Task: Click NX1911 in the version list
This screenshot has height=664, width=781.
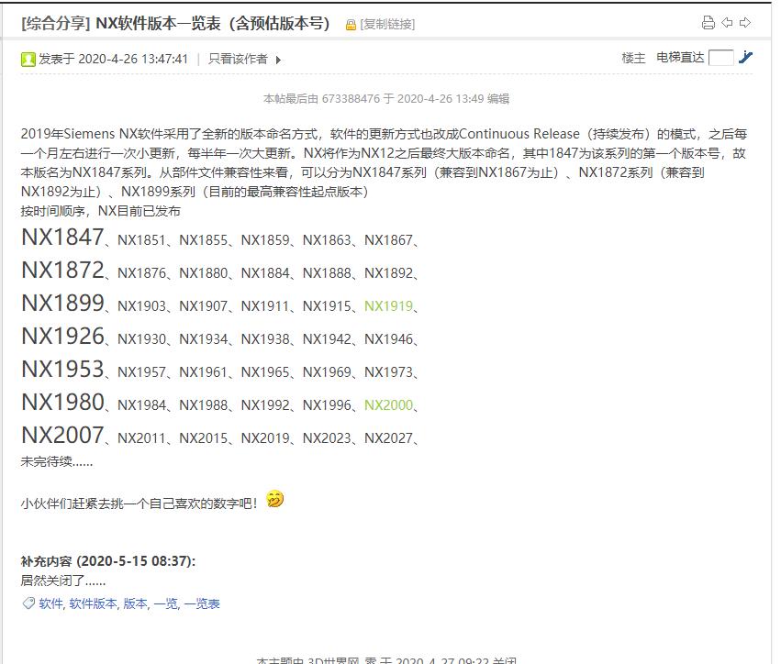Action: click(x=265, y=305)
